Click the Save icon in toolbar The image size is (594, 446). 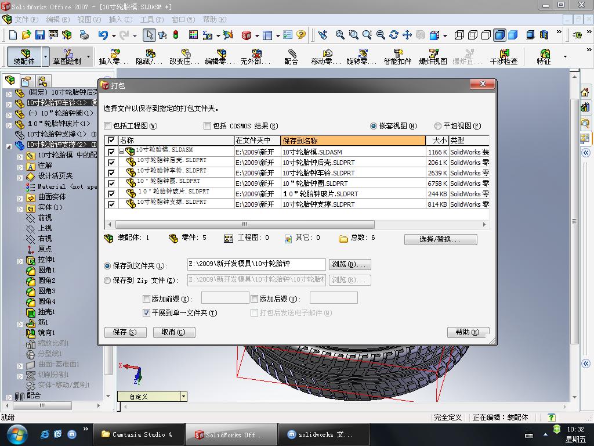point(40,35)
